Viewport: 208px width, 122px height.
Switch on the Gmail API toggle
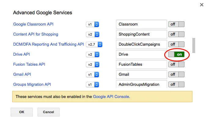pyautogui.click(x=177, y=75)
